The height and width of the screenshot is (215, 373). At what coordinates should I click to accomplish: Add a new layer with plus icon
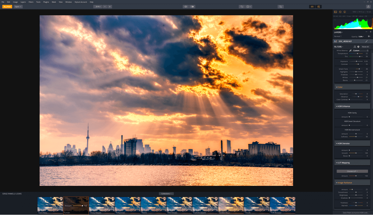pyautogui.click(x=370, y=32)
